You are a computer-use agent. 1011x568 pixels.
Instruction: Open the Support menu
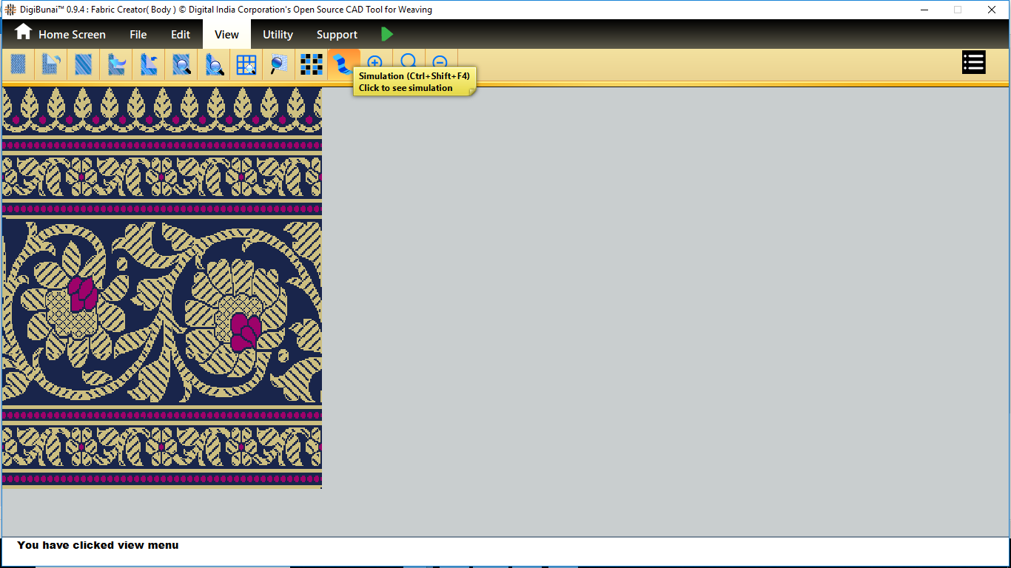pyautogui.click(x=337, y=35)
